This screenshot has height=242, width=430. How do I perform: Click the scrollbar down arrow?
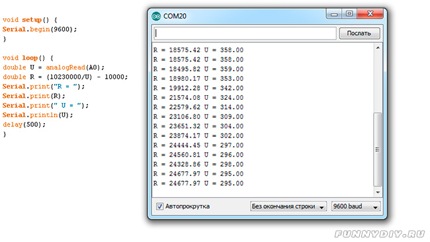click(378, 192)
